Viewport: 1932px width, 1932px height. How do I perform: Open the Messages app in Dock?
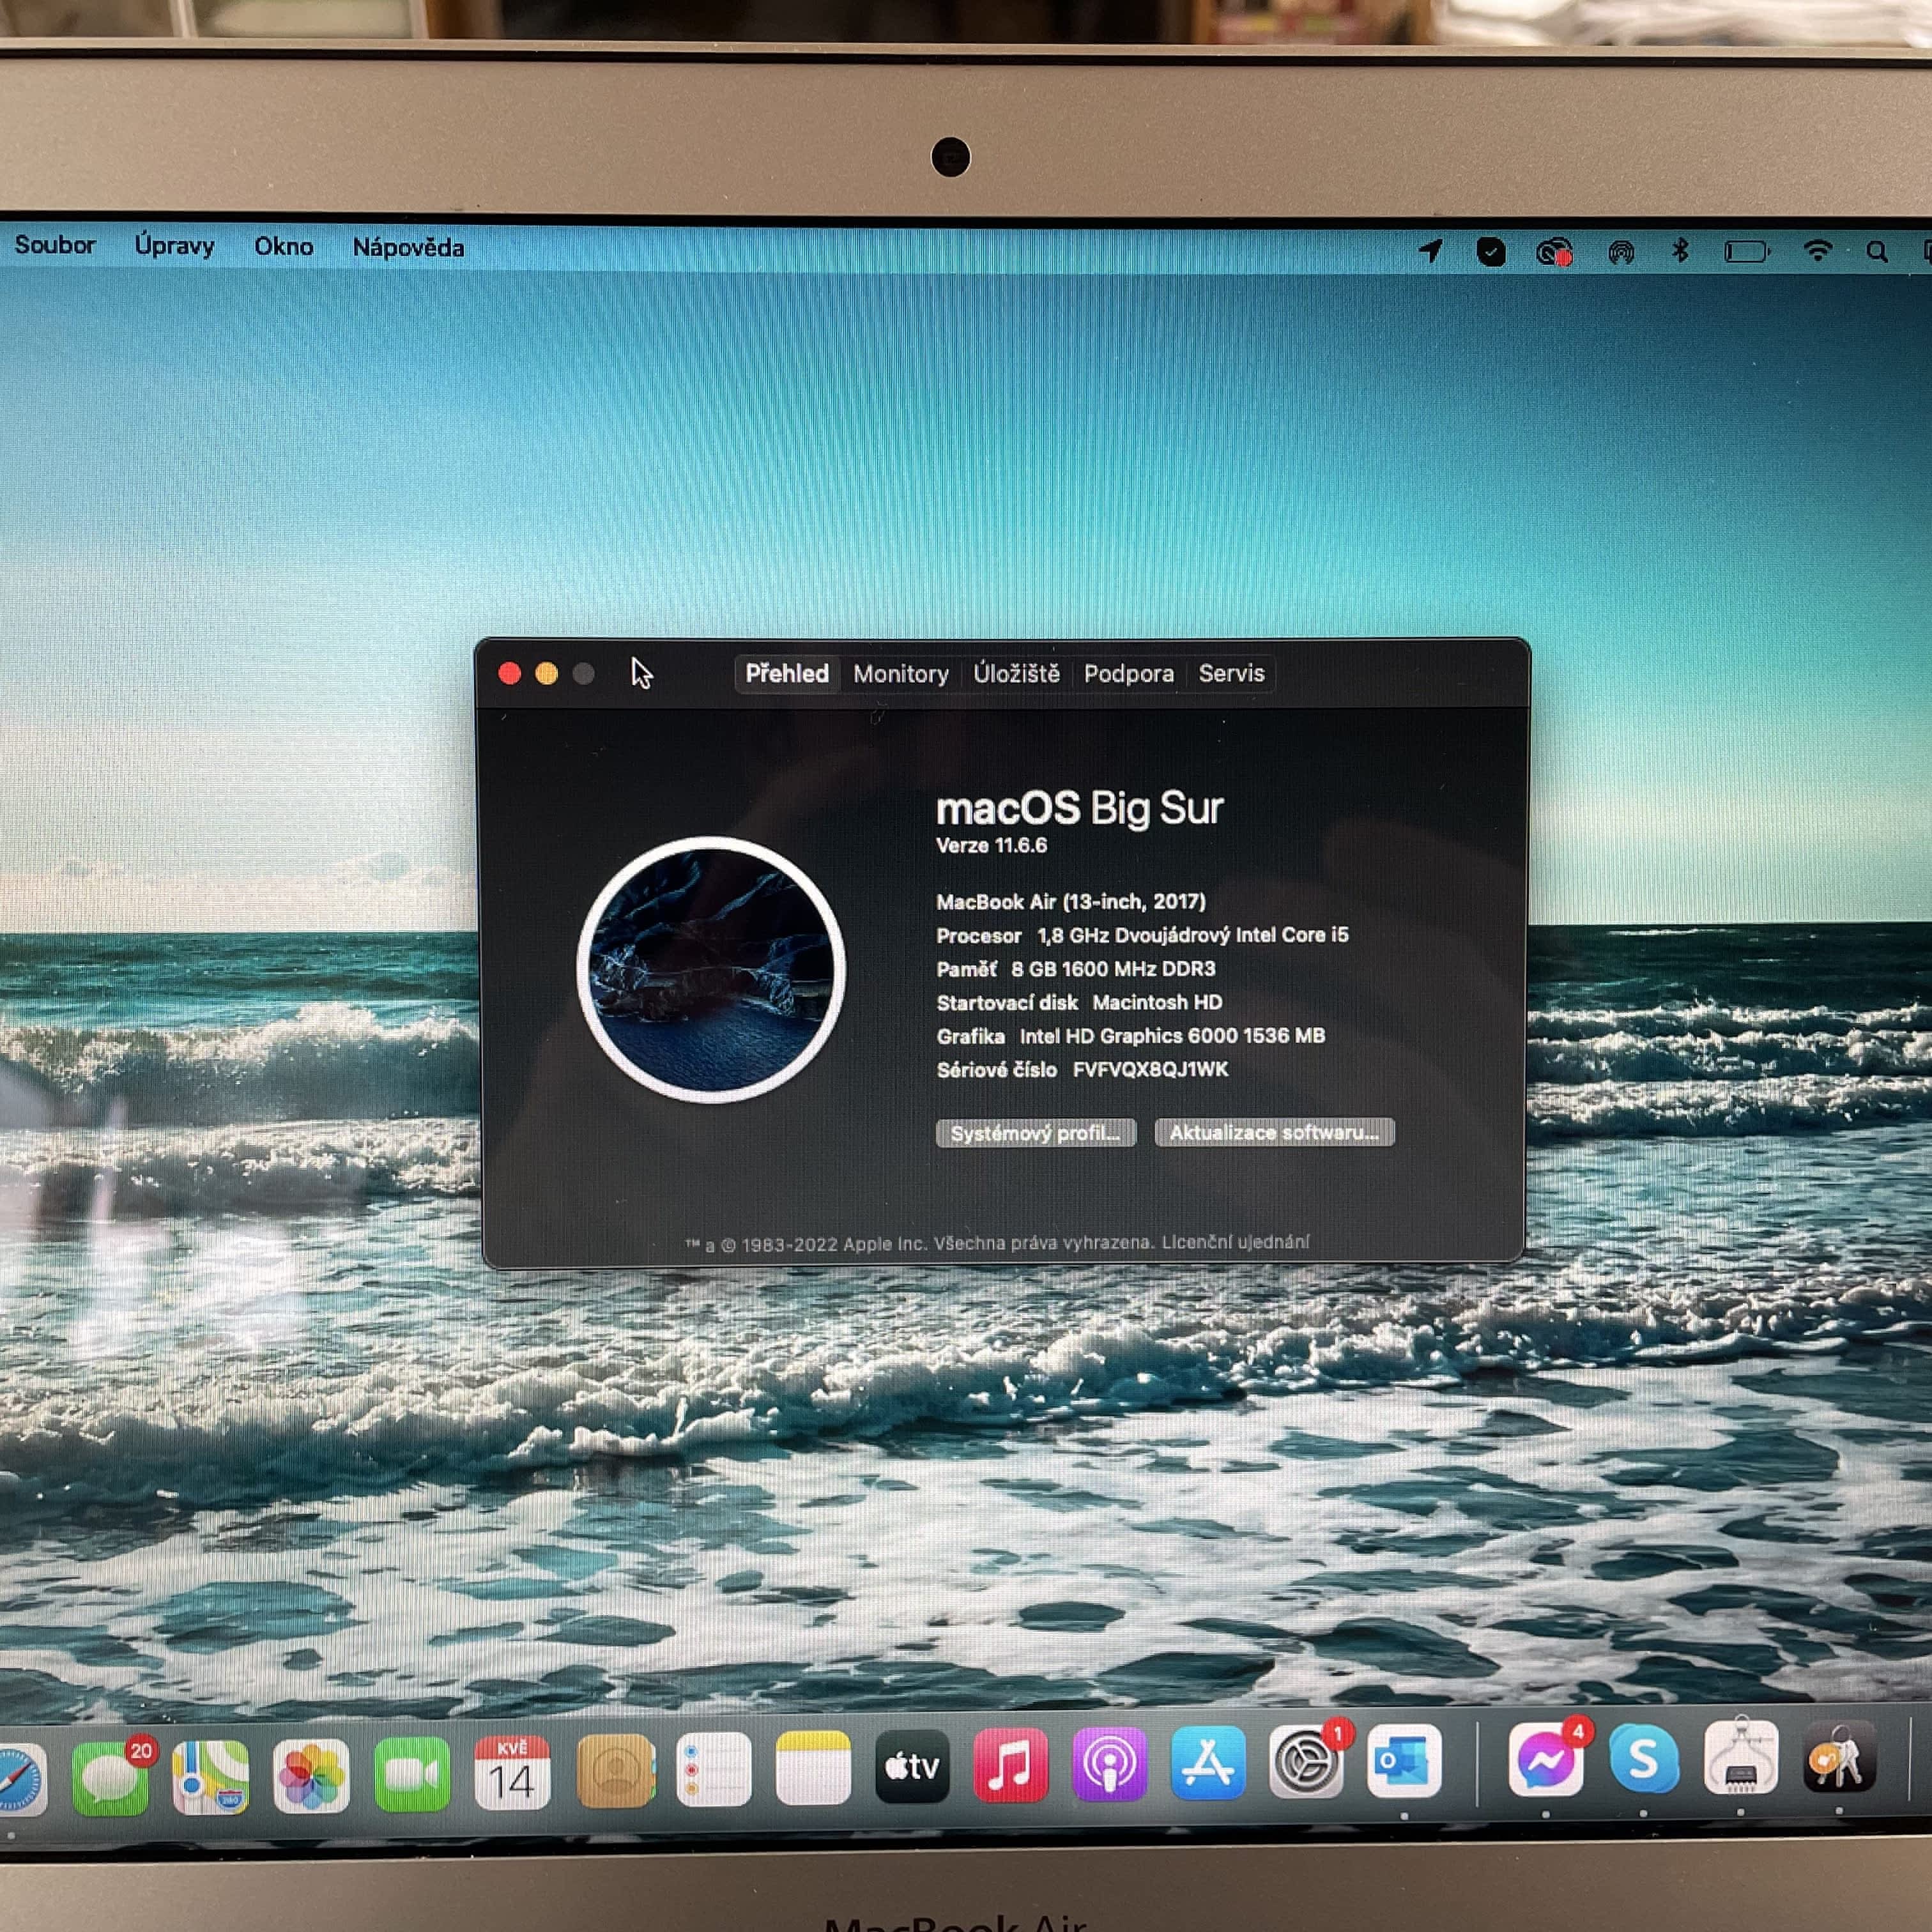tap(110, 1778)
